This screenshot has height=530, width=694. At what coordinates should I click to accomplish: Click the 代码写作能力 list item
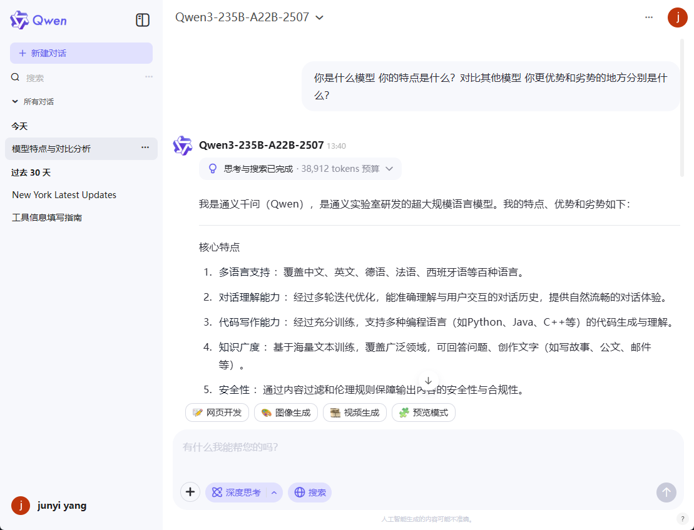[439, 322]
